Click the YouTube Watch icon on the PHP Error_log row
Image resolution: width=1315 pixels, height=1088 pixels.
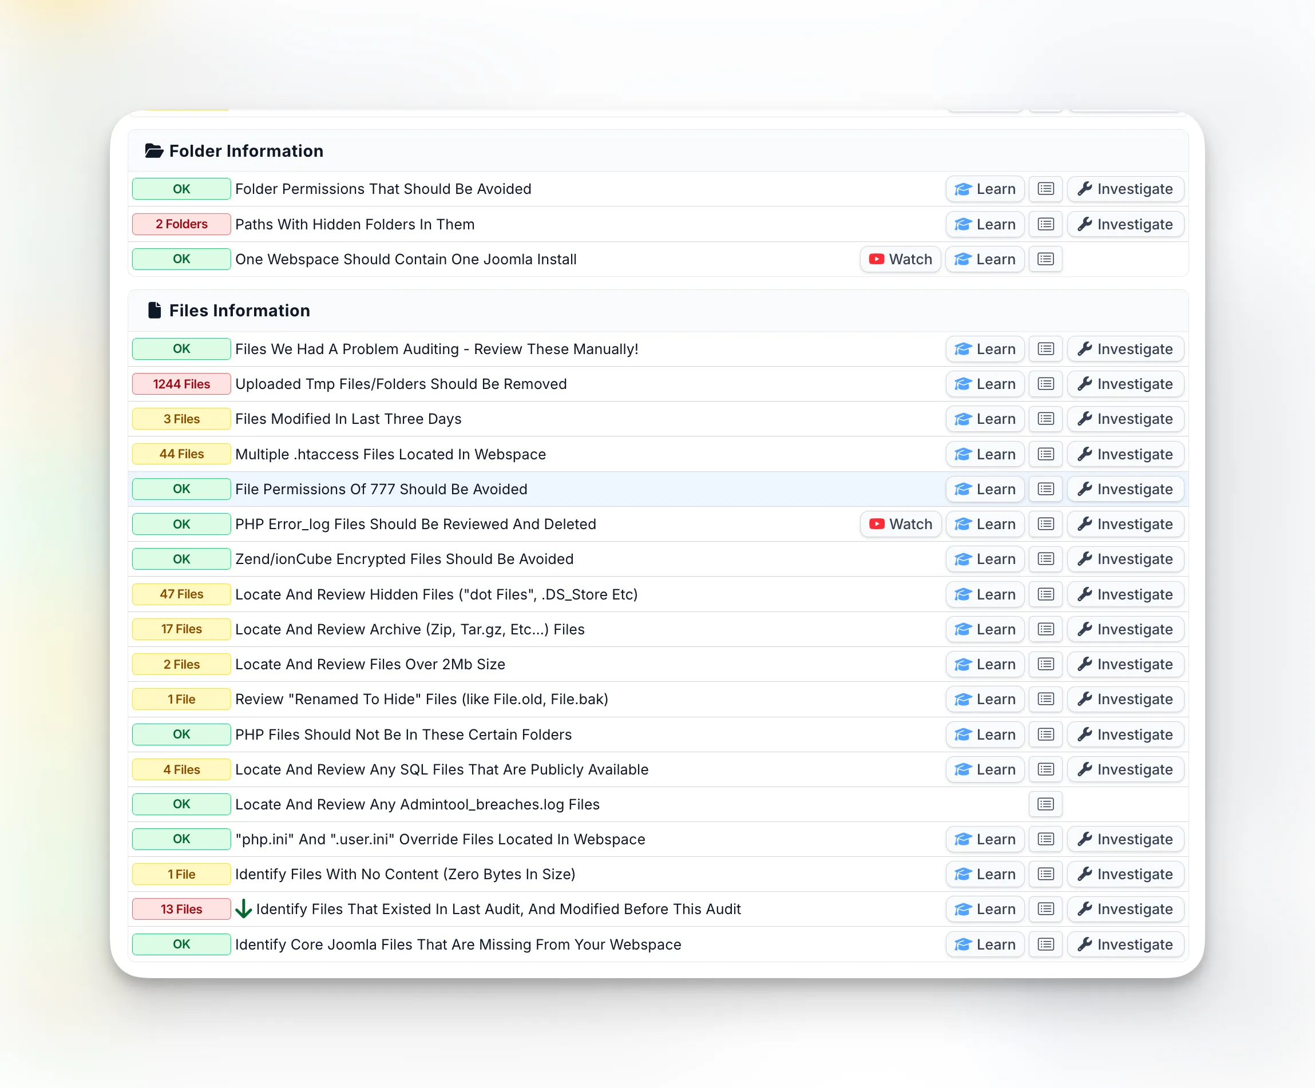click(876, 524)
